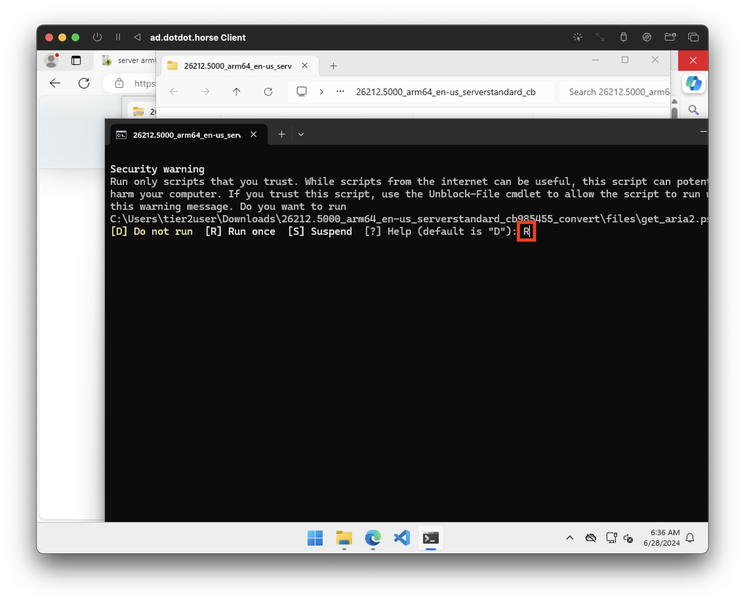Screen dimensions: 745x602
Task: Click File Explorer forward arrow
Action: [x=205, y=92]
